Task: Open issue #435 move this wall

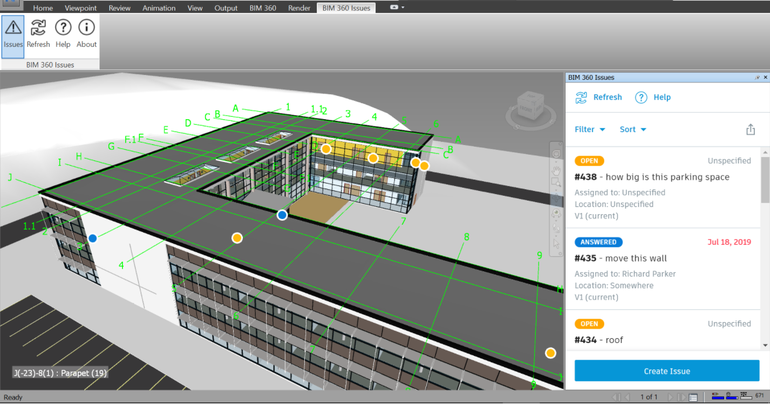Action: click(x=663, y=269)
